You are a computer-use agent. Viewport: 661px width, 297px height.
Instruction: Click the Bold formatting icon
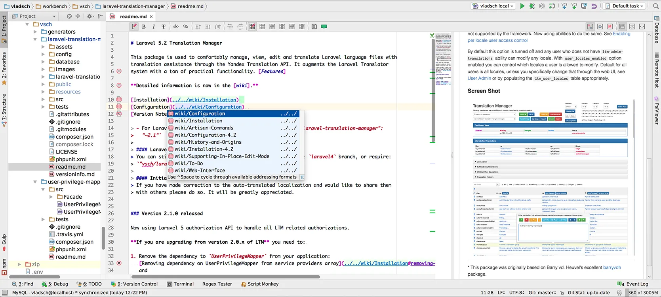144,27
